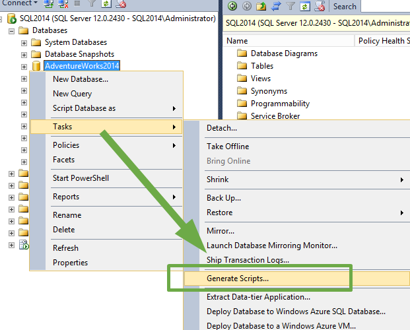Click the Synchronize arrows icon in details pane
The width and height of the screenshot is (410, 330).
pos(276,7)
